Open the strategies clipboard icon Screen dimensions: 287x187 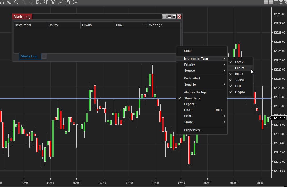[x=68, y=2]
